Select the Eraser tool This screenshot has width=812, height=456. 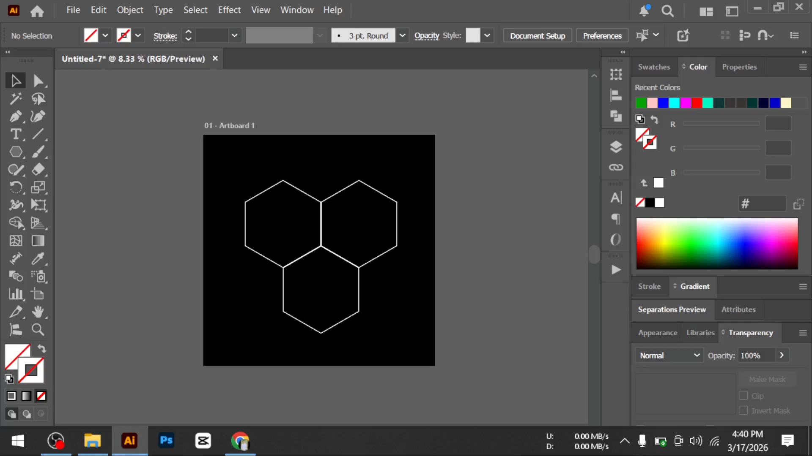[x=38, y=170]
